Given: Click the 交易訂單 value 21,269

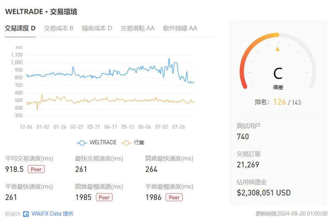Looking at the screenshot, I should 248,165.
